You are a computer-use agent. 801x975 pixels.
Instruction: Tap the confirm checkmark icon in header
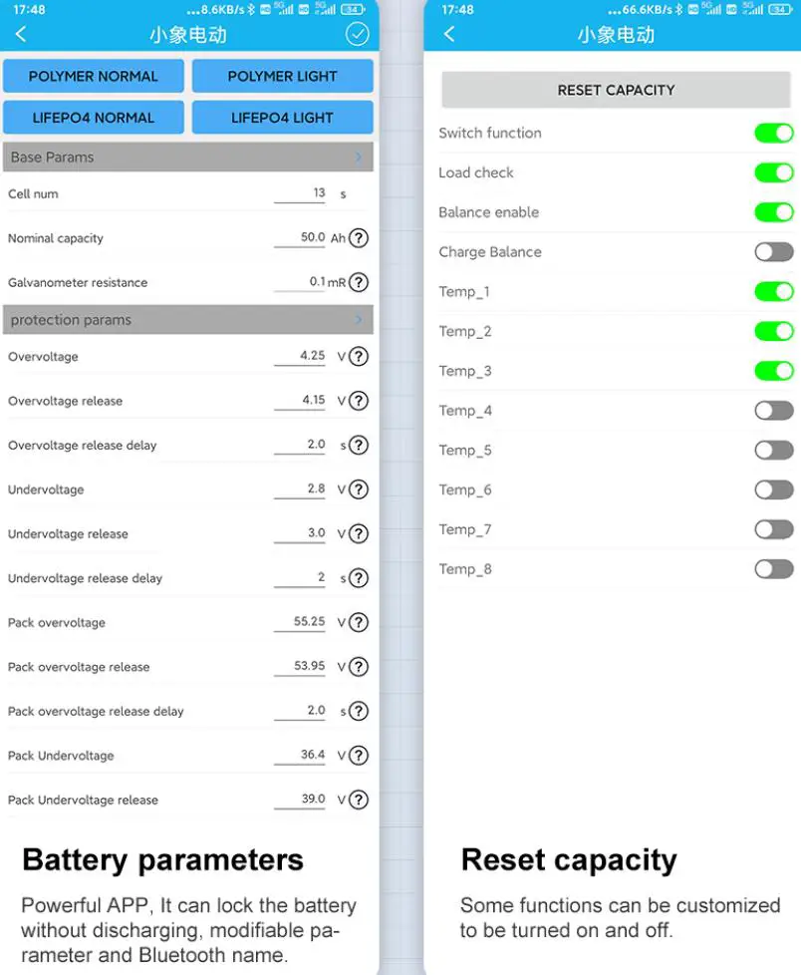pos(357,35)
